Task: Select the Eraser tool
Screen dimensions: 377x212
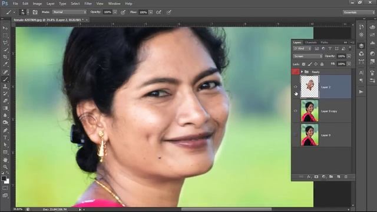Action: [x=5, y=101]
